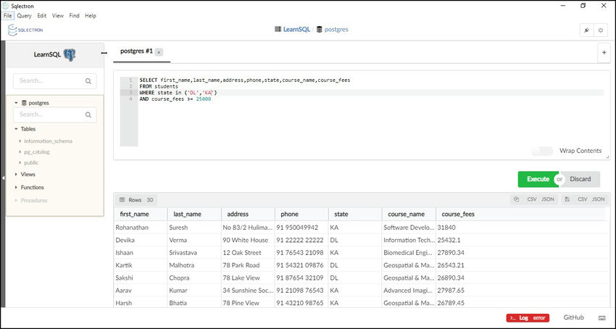
Task: Click the power disconnect icon
Action: click(x=601, y=30)
